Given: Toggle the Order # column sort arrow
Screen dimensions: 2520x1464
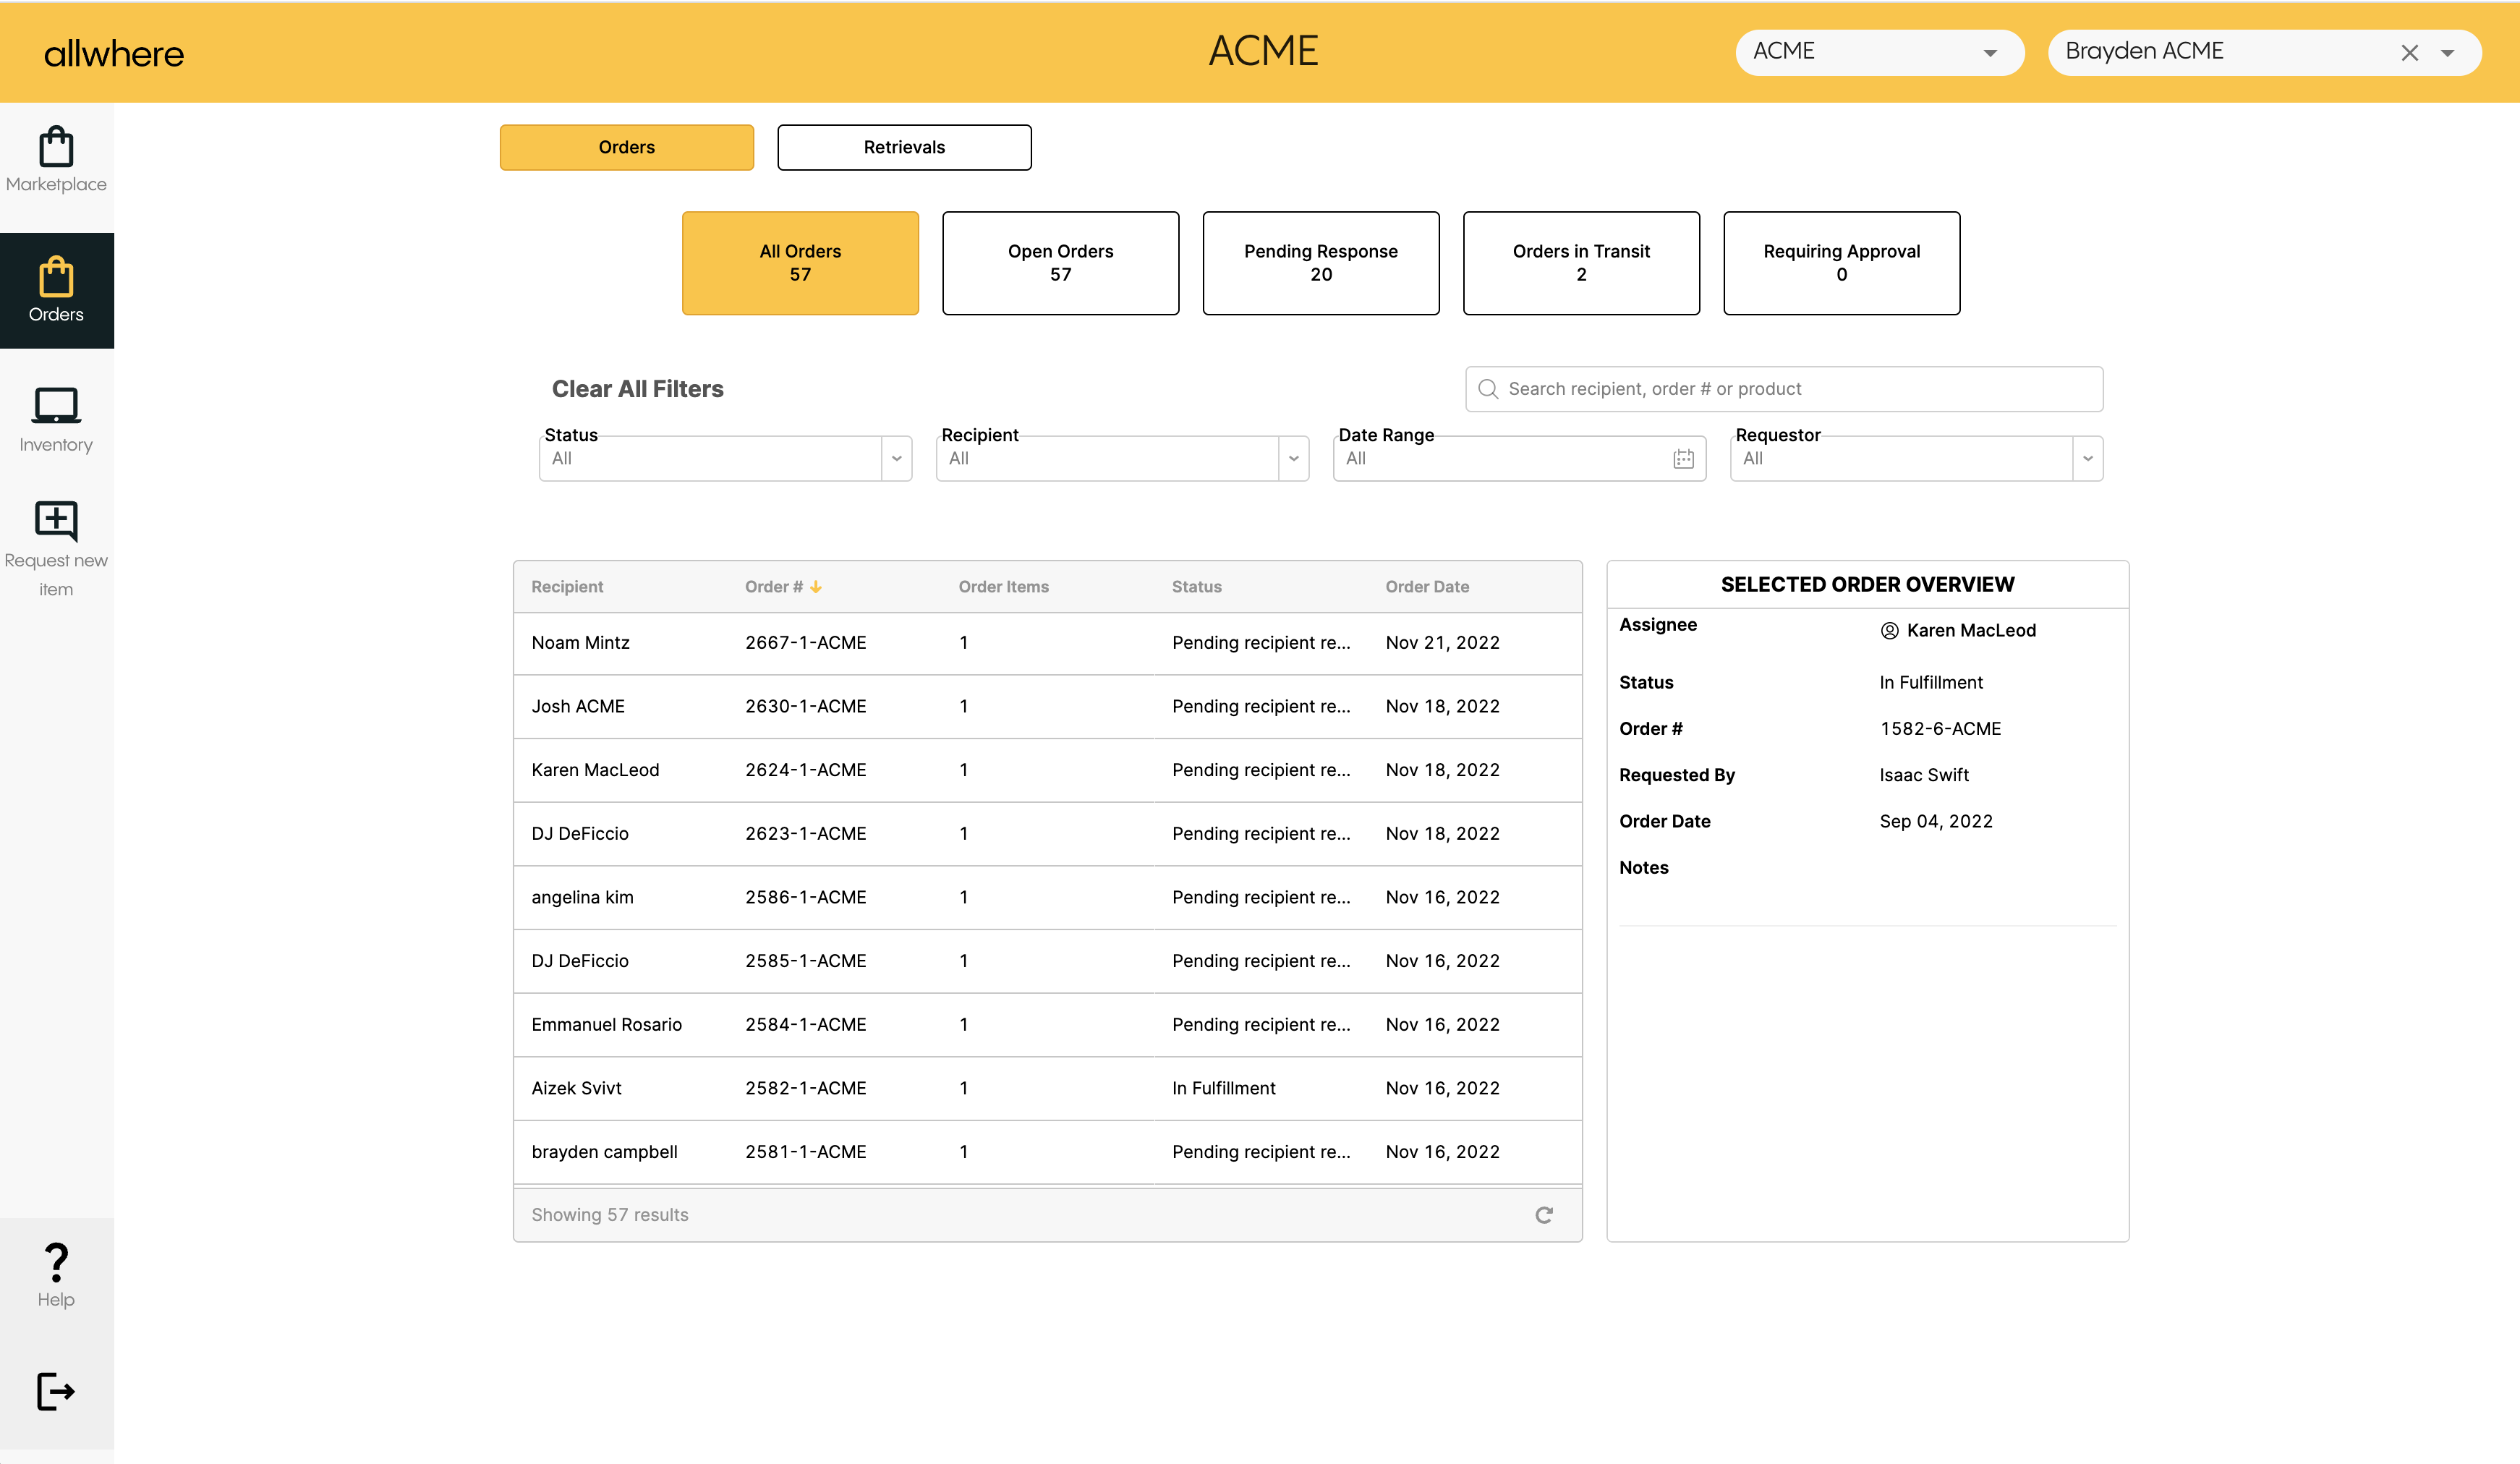Looking at the screenshot, I should 815,587.
